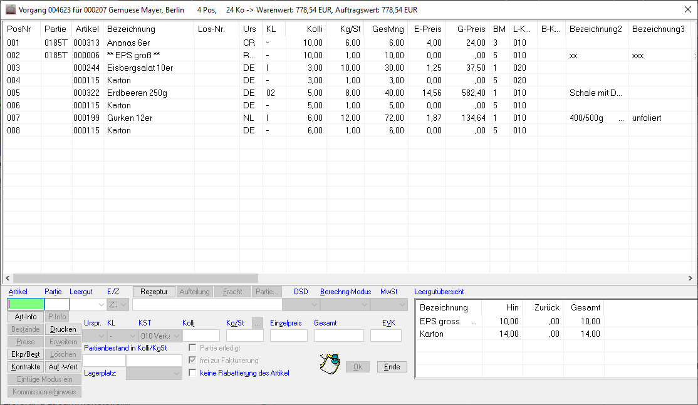Screen dimensions: 698x405
Task: Click Einfüge Modus ein button
Action: click(44, 379)
